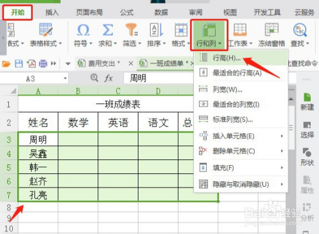Click the 新建 icon in the side panel
The height and width of the screenshot is (234, 319).
click(307, 98)
